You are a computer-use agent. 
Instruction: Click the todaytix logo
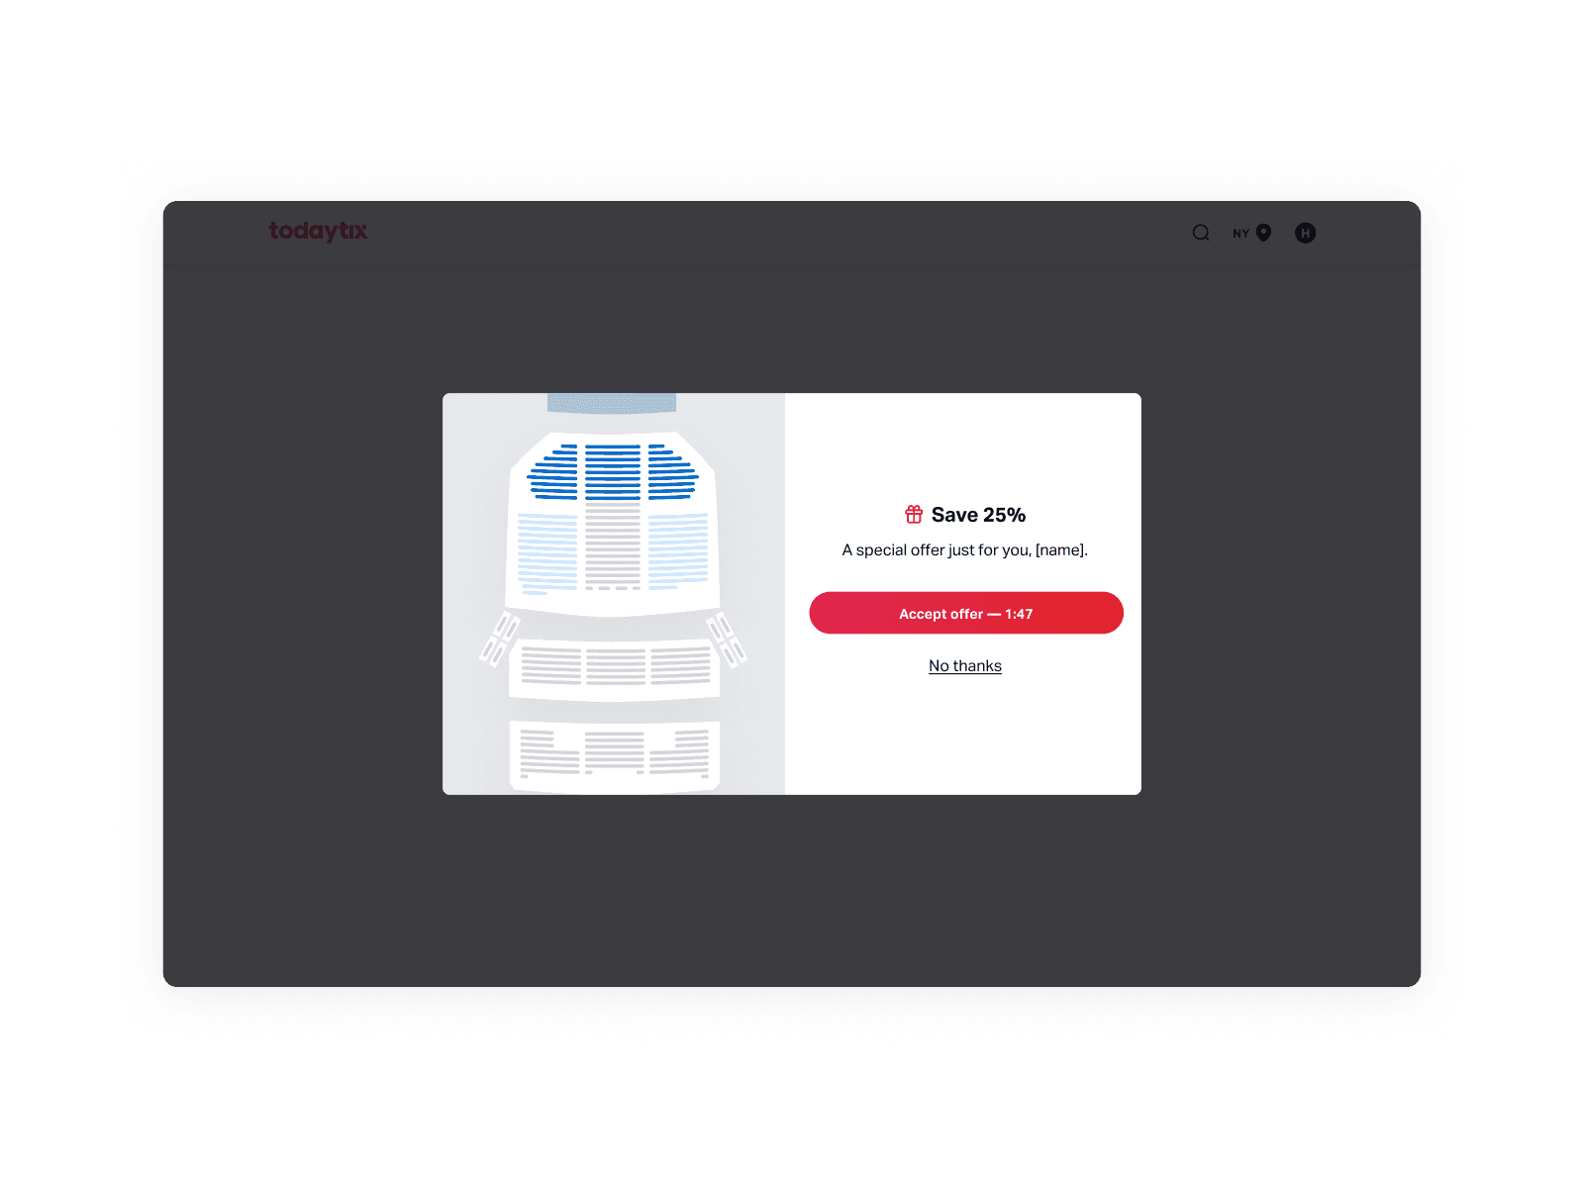(319, 231)
